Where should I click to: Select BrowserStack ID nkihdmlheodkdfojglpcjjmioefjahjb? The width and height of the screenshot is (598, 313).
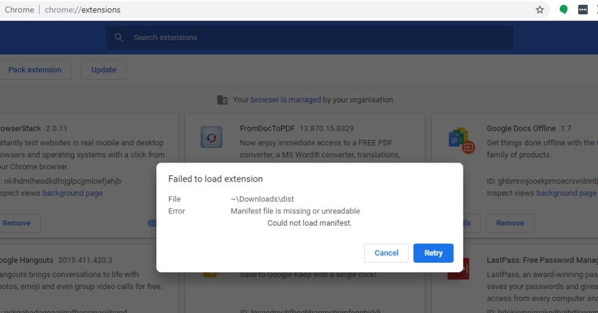tap(63, 181)
